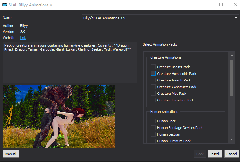The image size is (240, 162).
Task: Check the Human Pack checkbox
Action: point(153,121)
